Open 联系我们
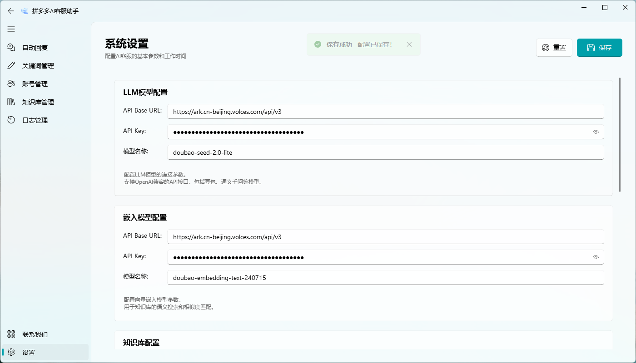Viewport: 636px width, 363px height. pos(45,334)
